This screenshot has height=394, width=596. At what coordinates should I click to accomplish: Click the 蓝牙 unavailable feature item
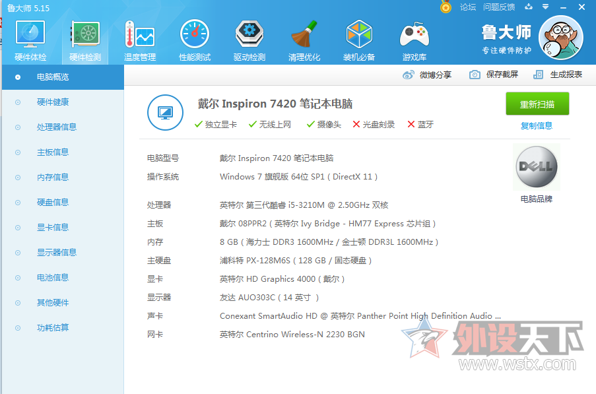[x=420, y=125]
